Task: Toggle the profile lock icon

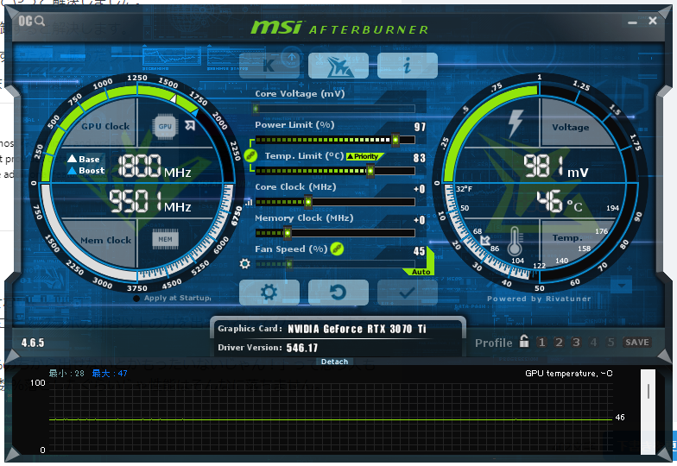Action: (x=523, y=342)
